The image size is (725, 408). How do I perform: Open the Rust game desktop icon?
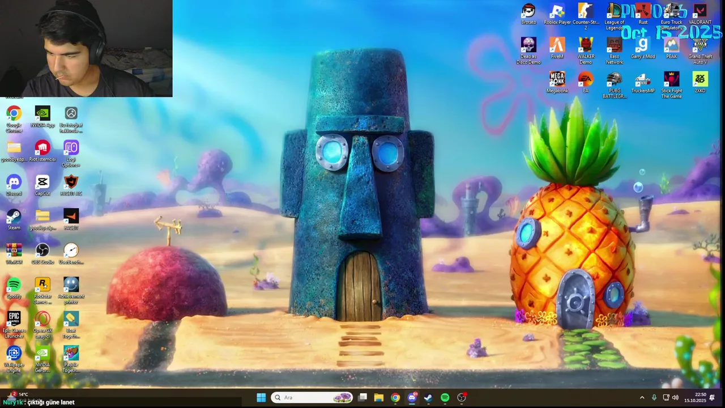click(643, 15)
